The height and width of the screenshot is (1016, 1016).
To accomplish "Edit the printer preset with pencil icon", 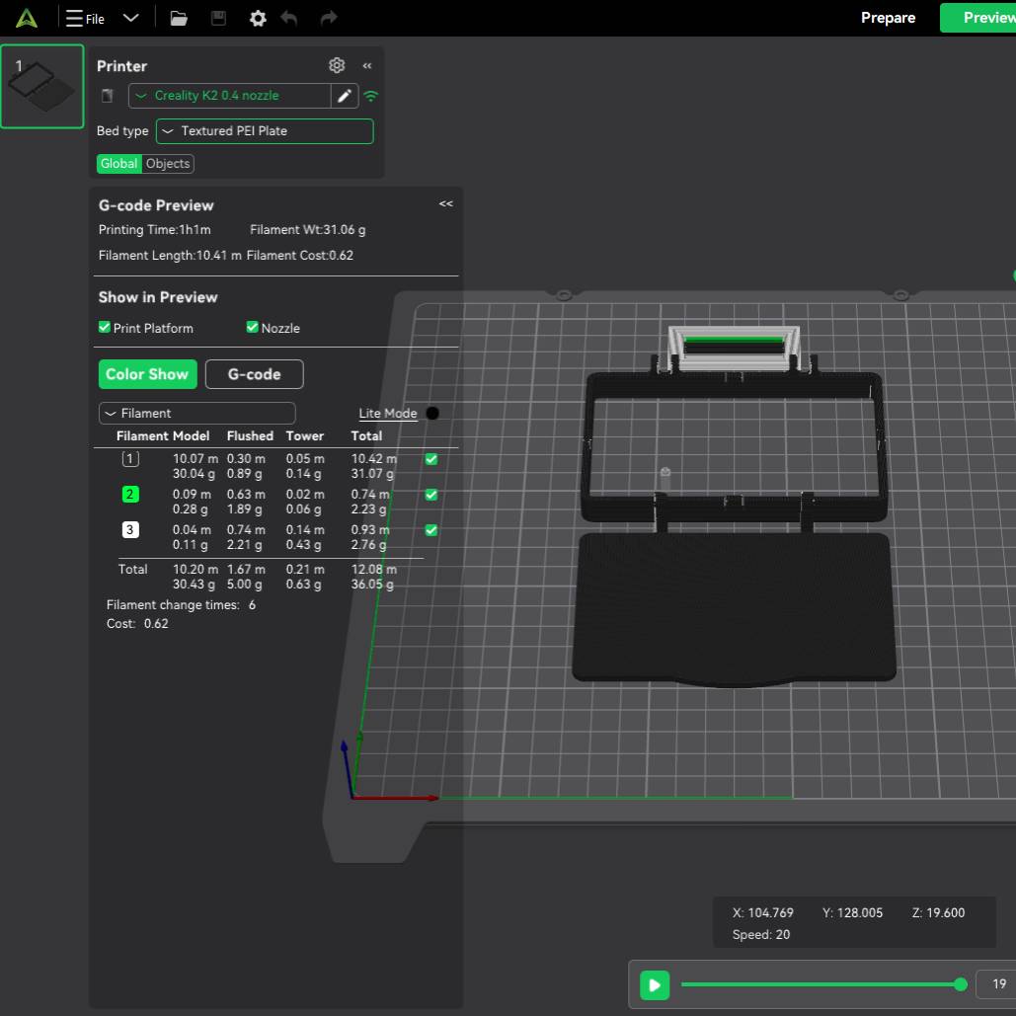I will pos(345,96).
